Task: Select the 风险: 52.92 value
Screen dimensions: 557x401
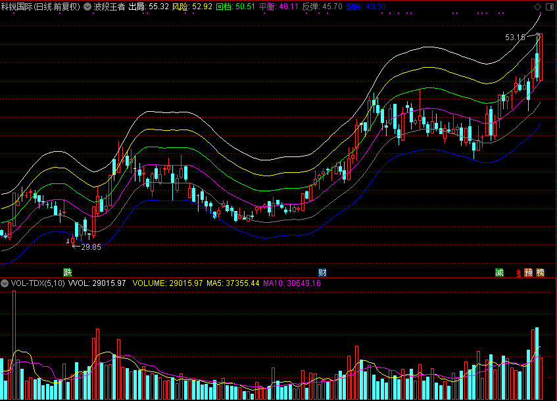Action: pyautogui.click(x=192, y=7)
